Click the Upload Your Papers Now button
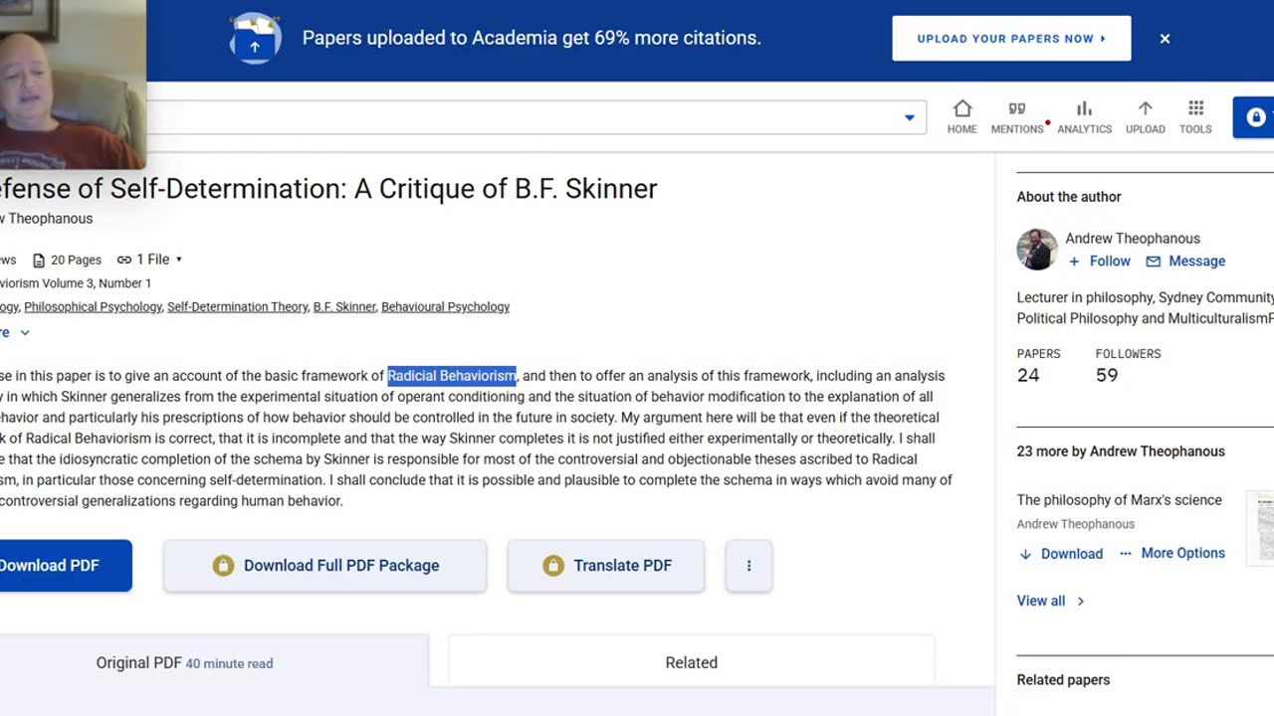Screen dimensions: 1274x716 pyautogui.click(x=1011, y=39)
